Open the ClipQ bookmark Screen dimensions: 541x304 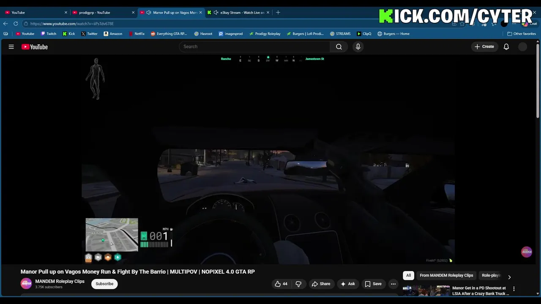click(x=364, y=34)
